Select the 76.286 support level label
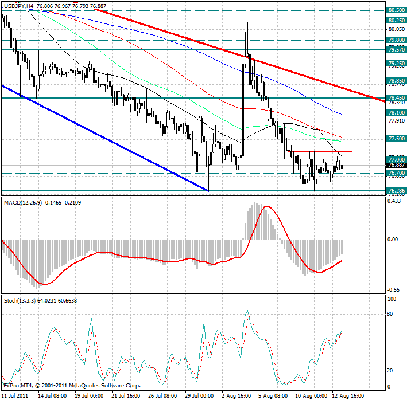 click(x=396, y=191)
